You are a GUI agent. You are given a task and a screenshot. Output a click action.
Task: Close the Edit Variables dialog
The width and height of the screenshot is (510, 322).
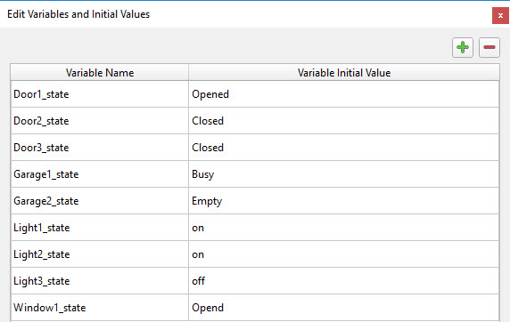tap(500, 16)
